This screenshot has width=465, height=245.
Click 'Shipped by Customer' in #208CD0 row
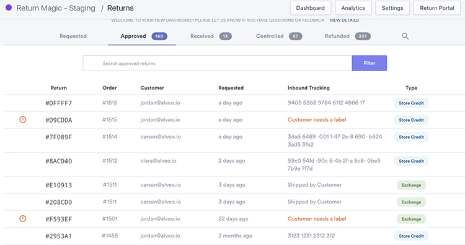(314, 202)
